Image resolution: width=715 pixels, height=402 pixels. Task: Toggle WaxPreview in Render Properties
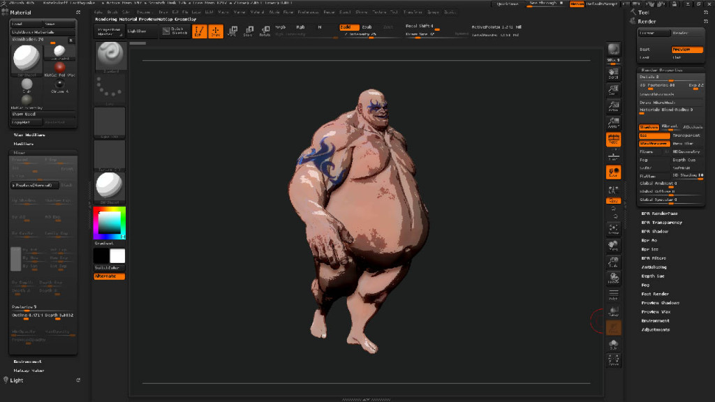pos(654,144)
